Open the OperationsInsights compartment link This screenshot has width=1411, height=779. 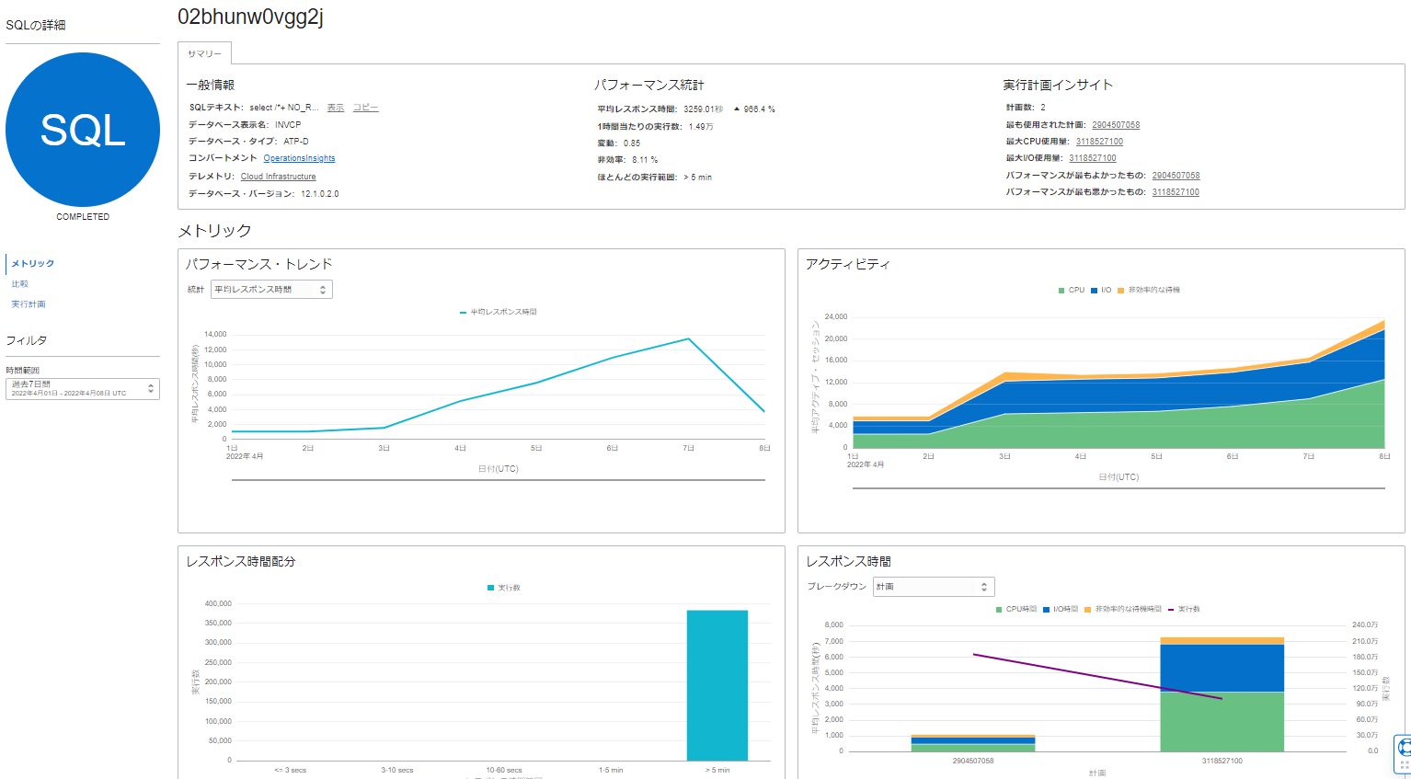coord(299,158)
